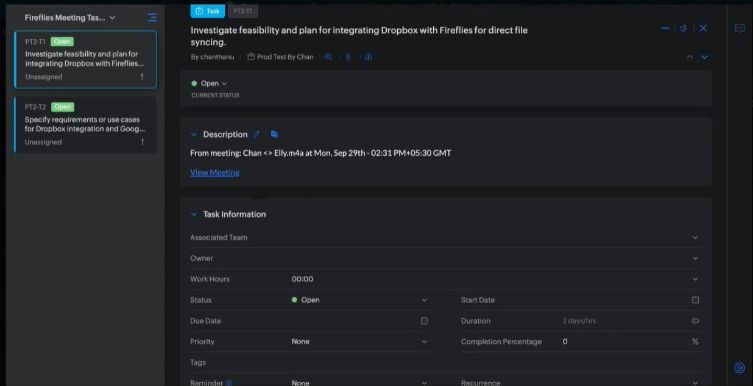Open the Priority dropdown
Viewport: 753px width, 386px height.
[359, 342]
